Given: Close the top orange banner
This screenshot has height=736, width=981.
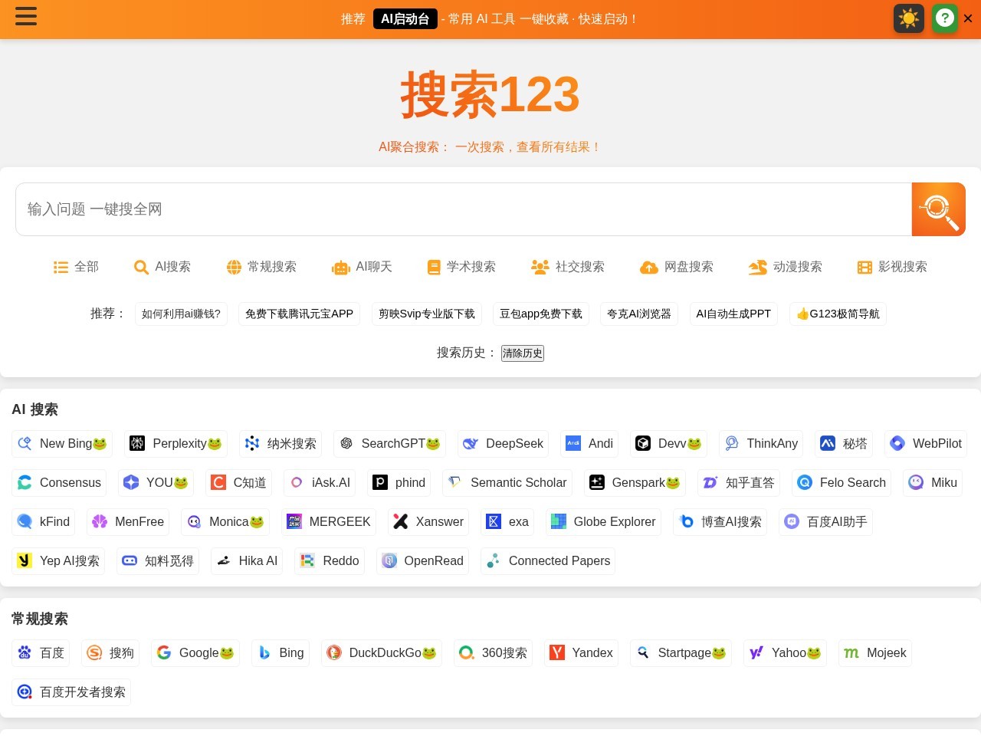Looking at the screenshot, I should coord(968,18).
